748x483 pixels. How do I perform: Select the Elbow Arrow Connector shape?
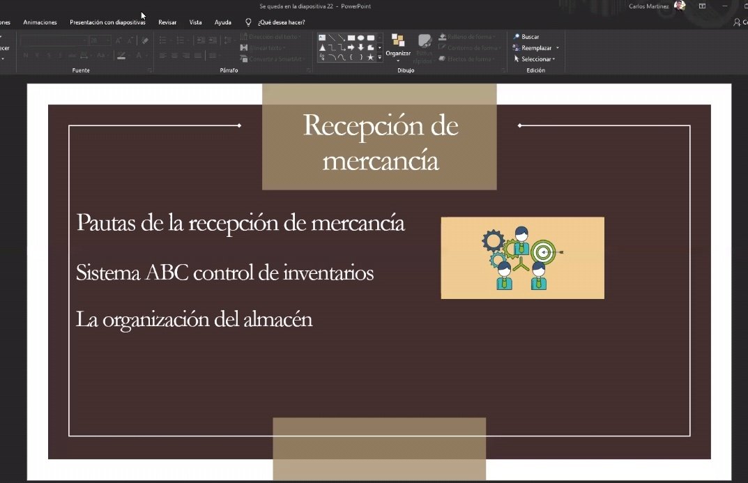tap(342, 47)
